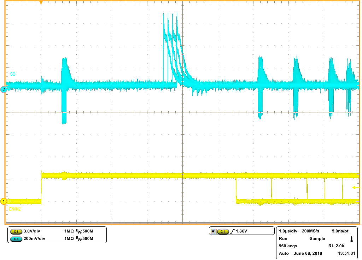This screenshot has height=260, width=362.
Task: Click the Run status text
Action: (x=283, y=238)
